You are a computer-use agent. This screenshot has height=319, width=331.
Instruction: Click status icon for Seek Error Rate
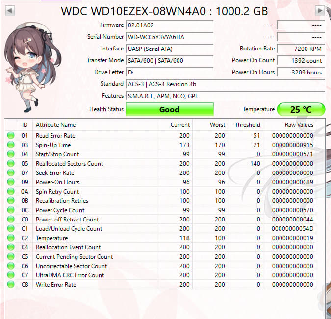pos(11,172)
